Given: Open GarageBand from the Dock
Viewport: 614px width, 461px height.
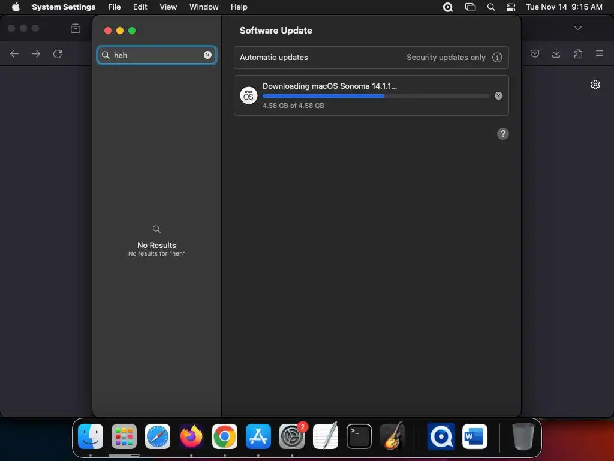Looking at the screenshot, I should click(393, 436).
